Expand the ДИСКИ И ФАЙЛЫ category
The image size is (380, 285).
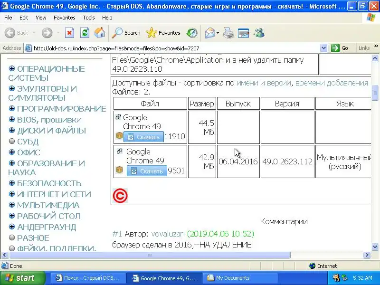11,130
